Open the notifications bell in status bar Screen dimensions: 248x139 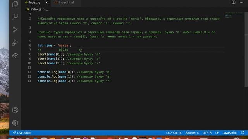243,133
